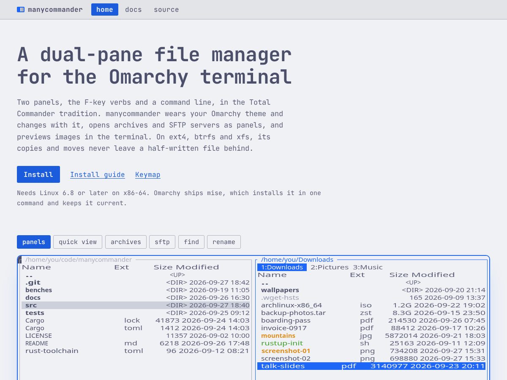507x380 pixels.
Task: Show the rename demo tab
Action: click(x=224, y=242)
